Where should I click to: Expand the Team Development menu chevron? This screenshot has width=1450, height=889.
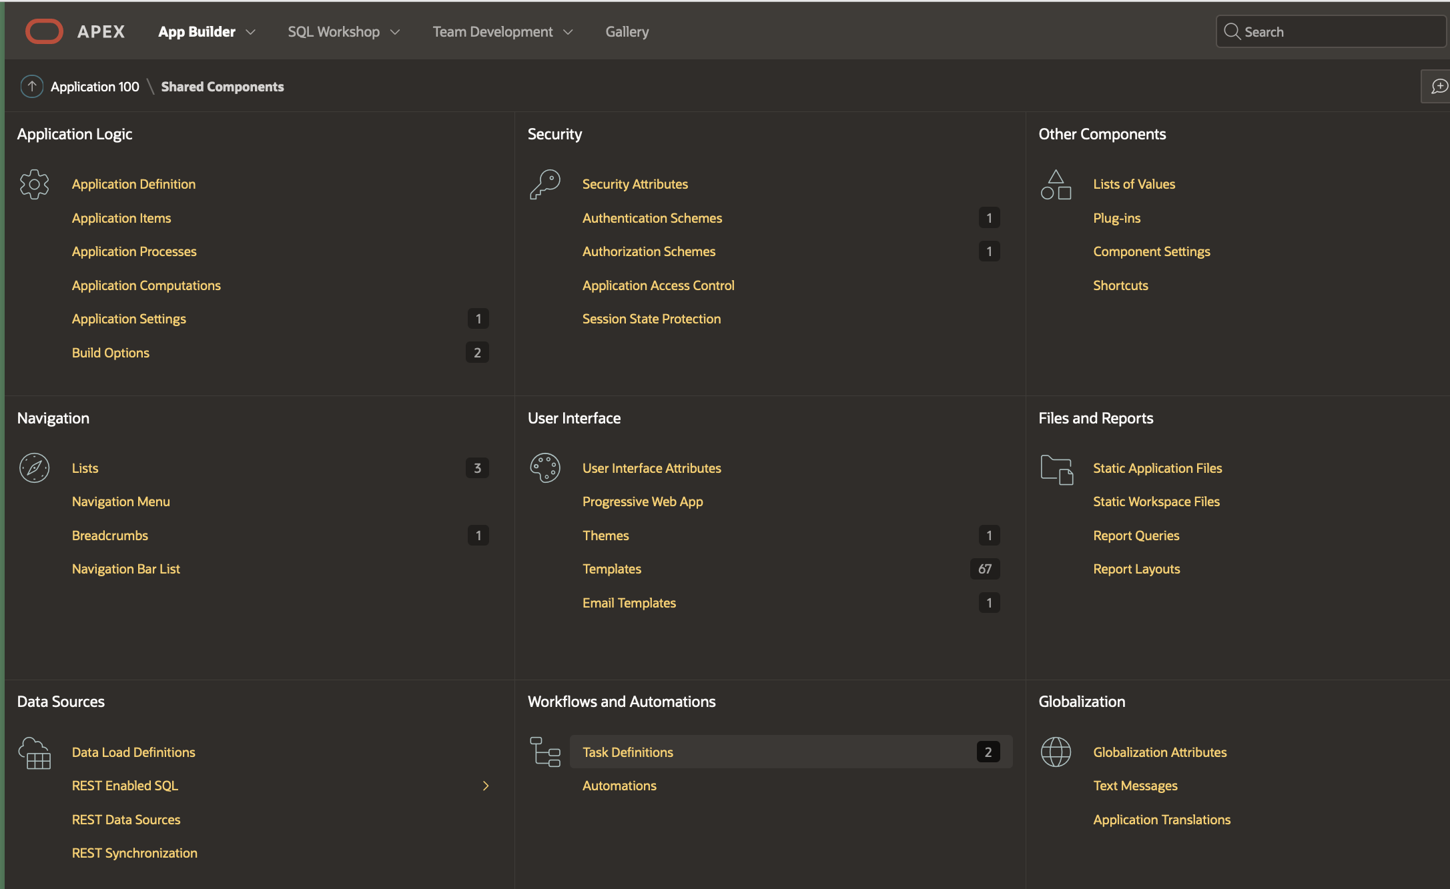[x=568, y=32]
